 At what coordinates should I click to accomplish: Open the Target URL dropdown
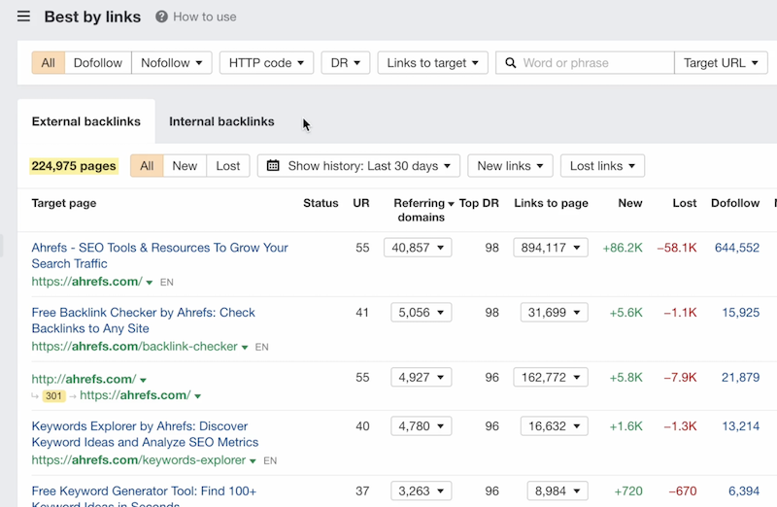(x=721, y=63)
